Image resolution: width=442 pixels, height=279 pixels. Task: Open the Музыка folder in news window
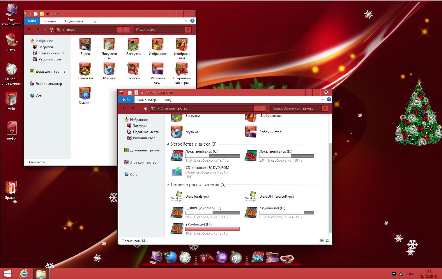109,71
